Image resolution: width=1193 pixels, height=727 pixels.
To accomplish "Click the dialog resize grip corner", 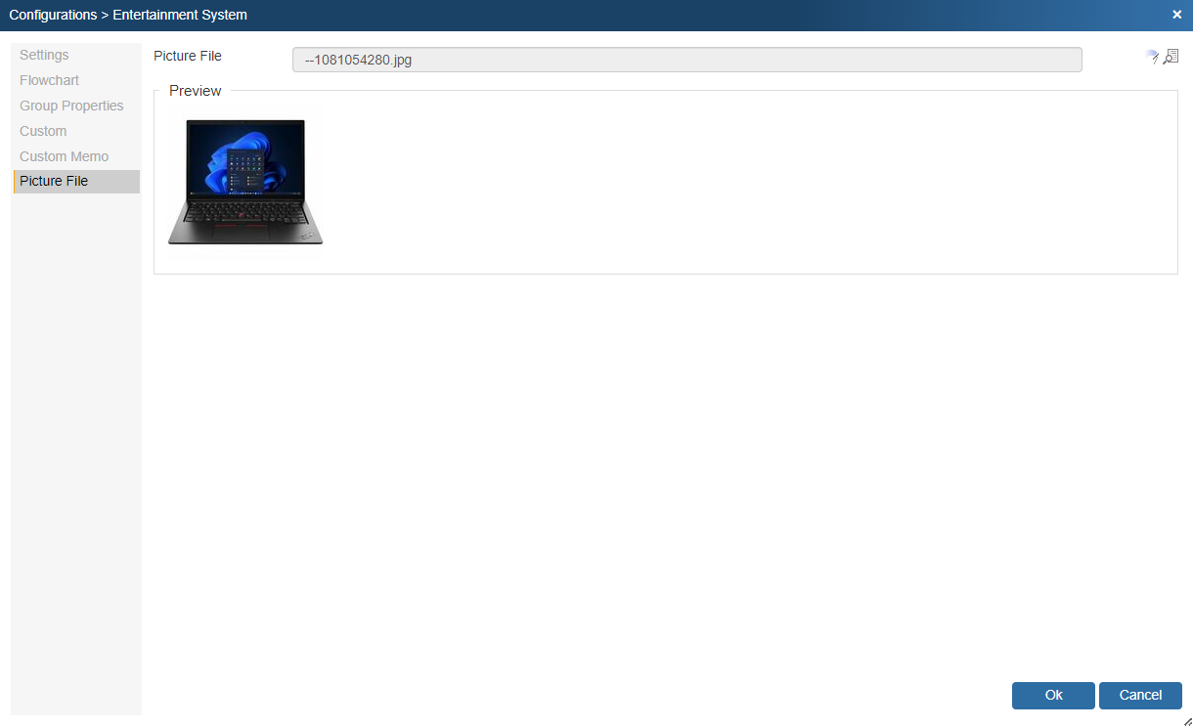I will [x=1187, y=721].
